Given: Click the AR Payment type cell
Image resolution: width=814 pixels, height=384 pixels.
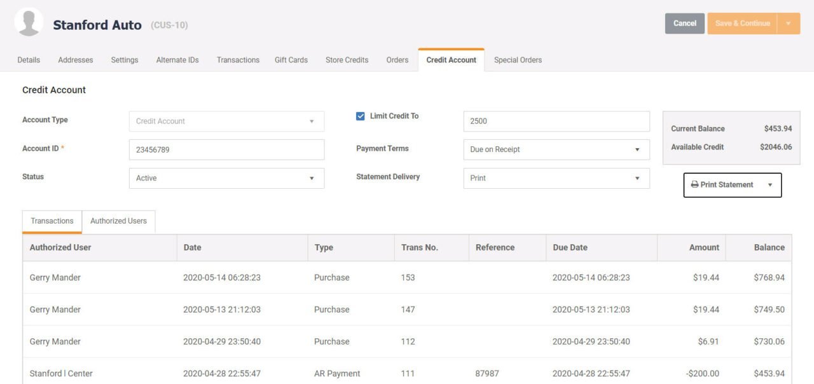Looking at the screenshot, I should tap(337, 373).
